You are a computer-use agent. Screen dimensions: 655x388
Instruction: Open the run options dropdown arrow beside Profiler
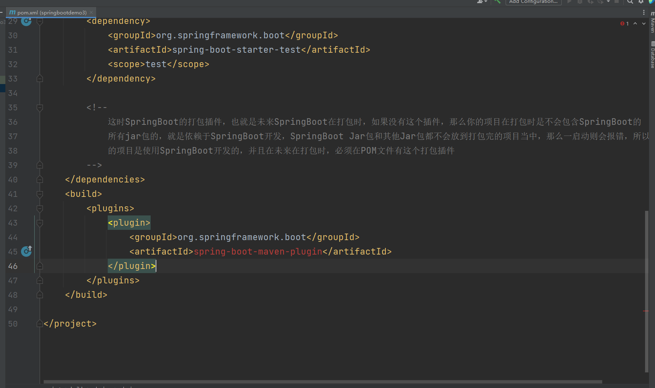(608, 2)
